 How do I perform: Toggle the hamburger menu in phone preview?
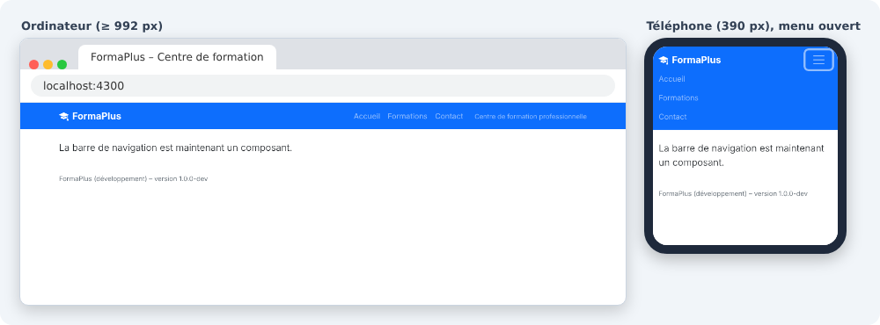[x=818, y=60]
